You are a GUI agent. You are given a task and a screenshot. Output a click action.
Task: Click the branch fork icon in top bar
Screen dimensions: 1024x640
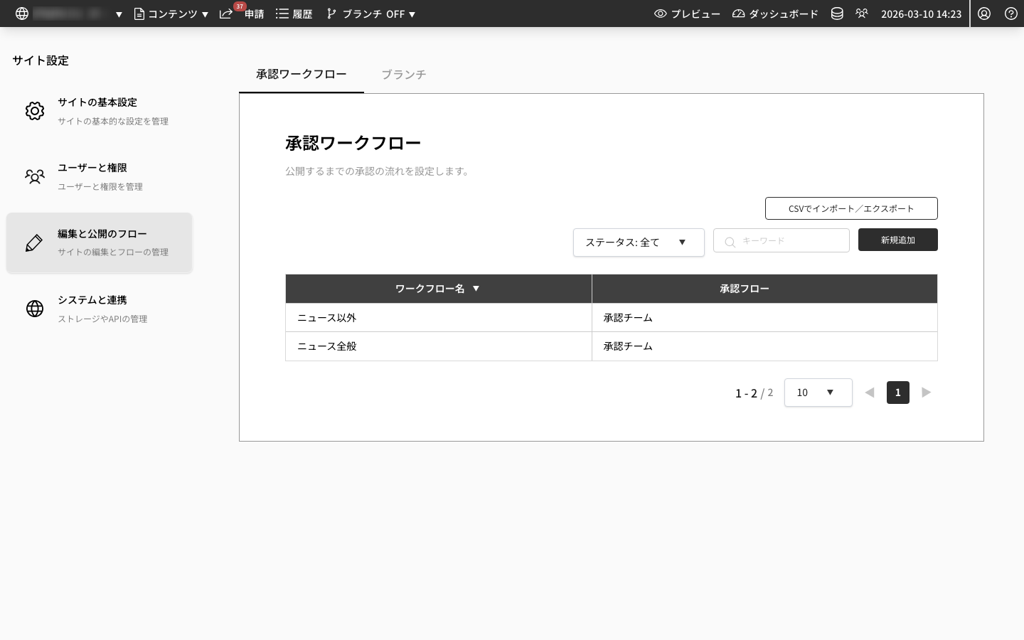point(331,14)
